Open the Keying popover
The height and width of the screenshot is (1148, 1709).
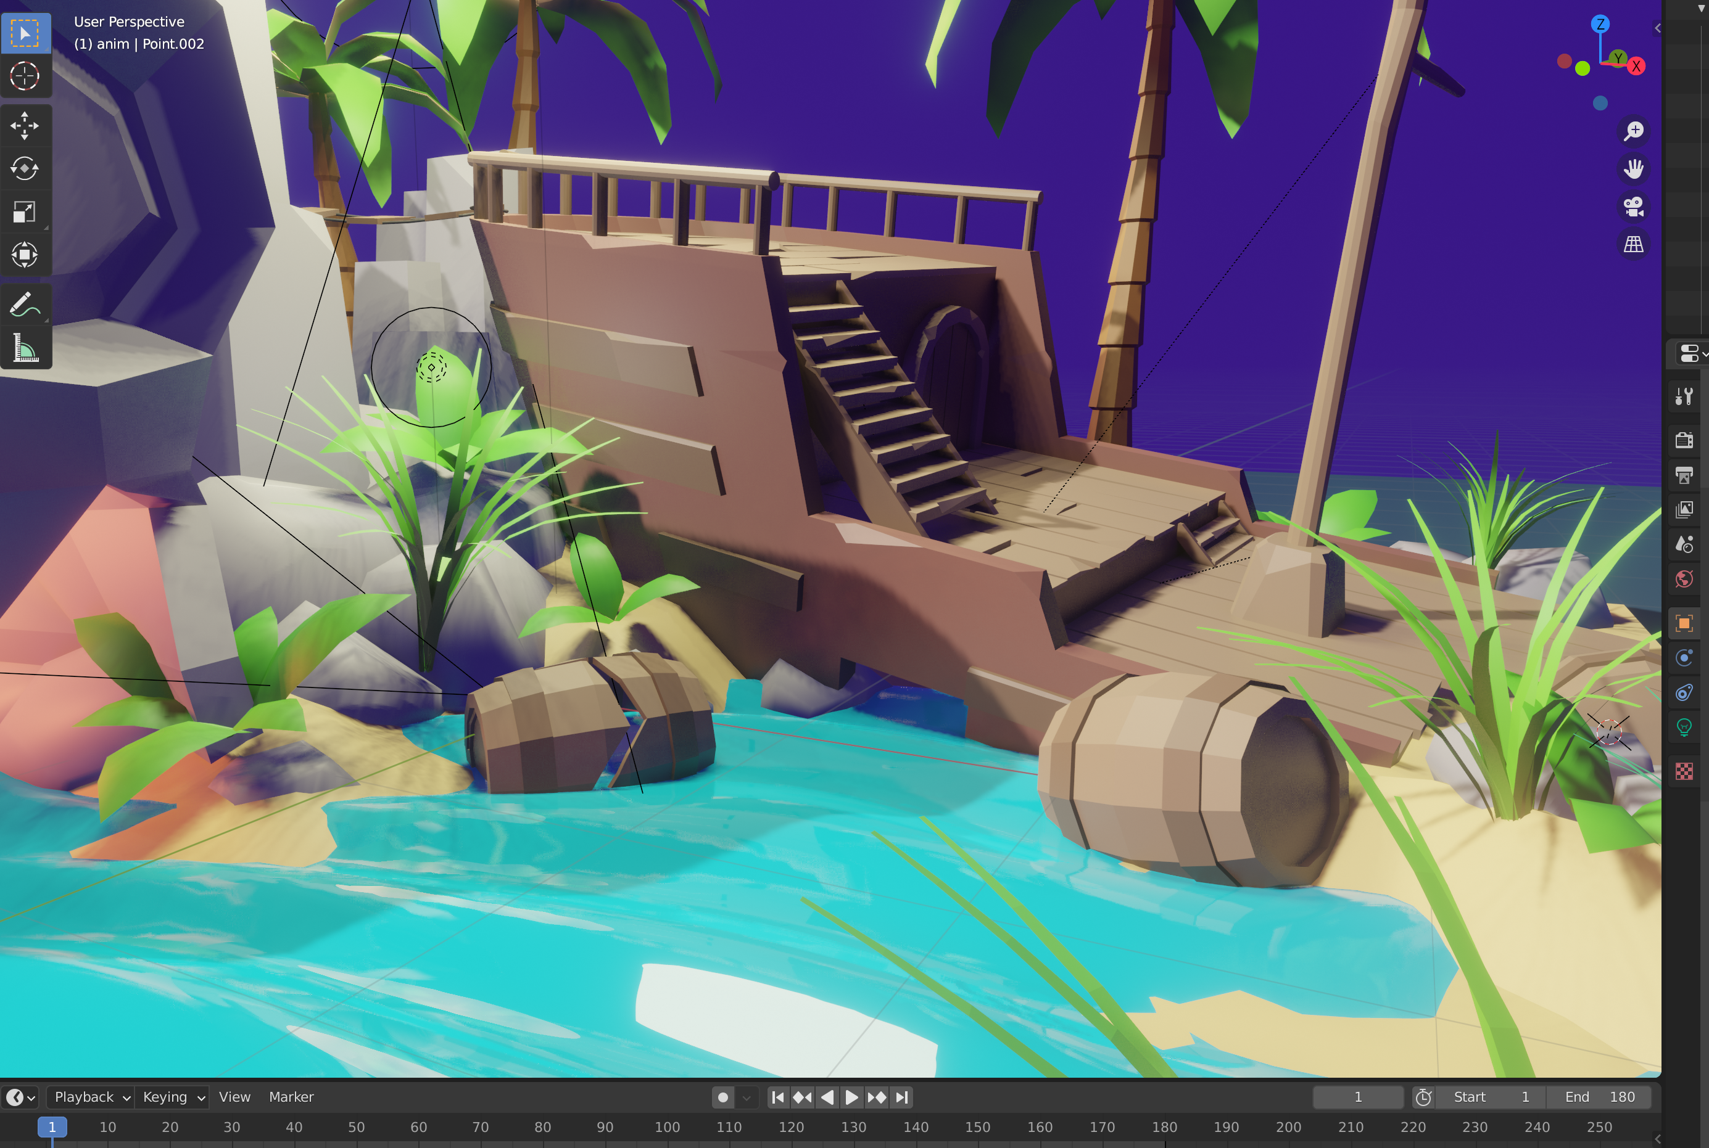click(x=173, y=1097)
